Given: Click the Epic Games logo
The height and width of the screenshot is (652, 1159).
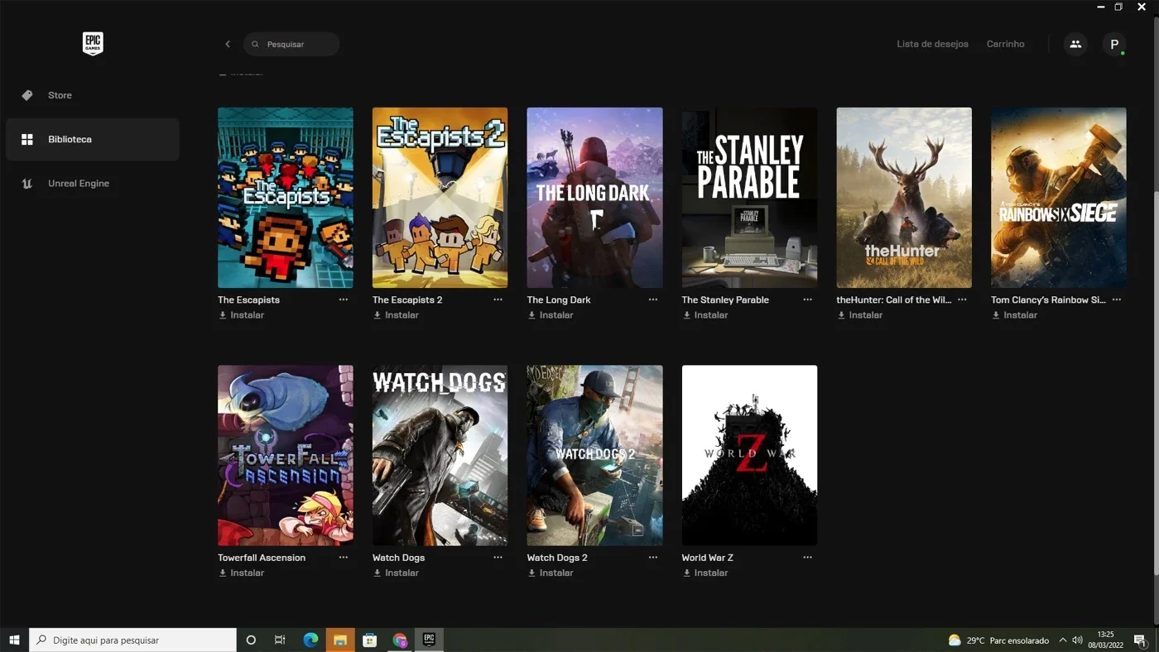Looking at the screenshot, I should (x=92, y=44).
